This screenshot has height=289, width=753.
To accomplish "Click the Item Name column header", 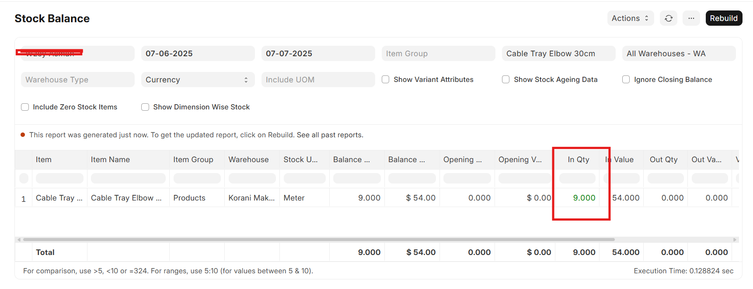I will 129,160.
